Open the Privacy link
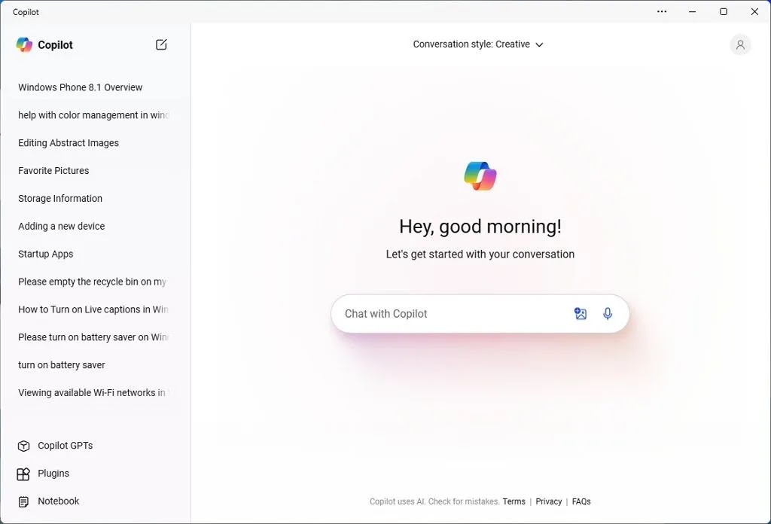 coord(549,501)
